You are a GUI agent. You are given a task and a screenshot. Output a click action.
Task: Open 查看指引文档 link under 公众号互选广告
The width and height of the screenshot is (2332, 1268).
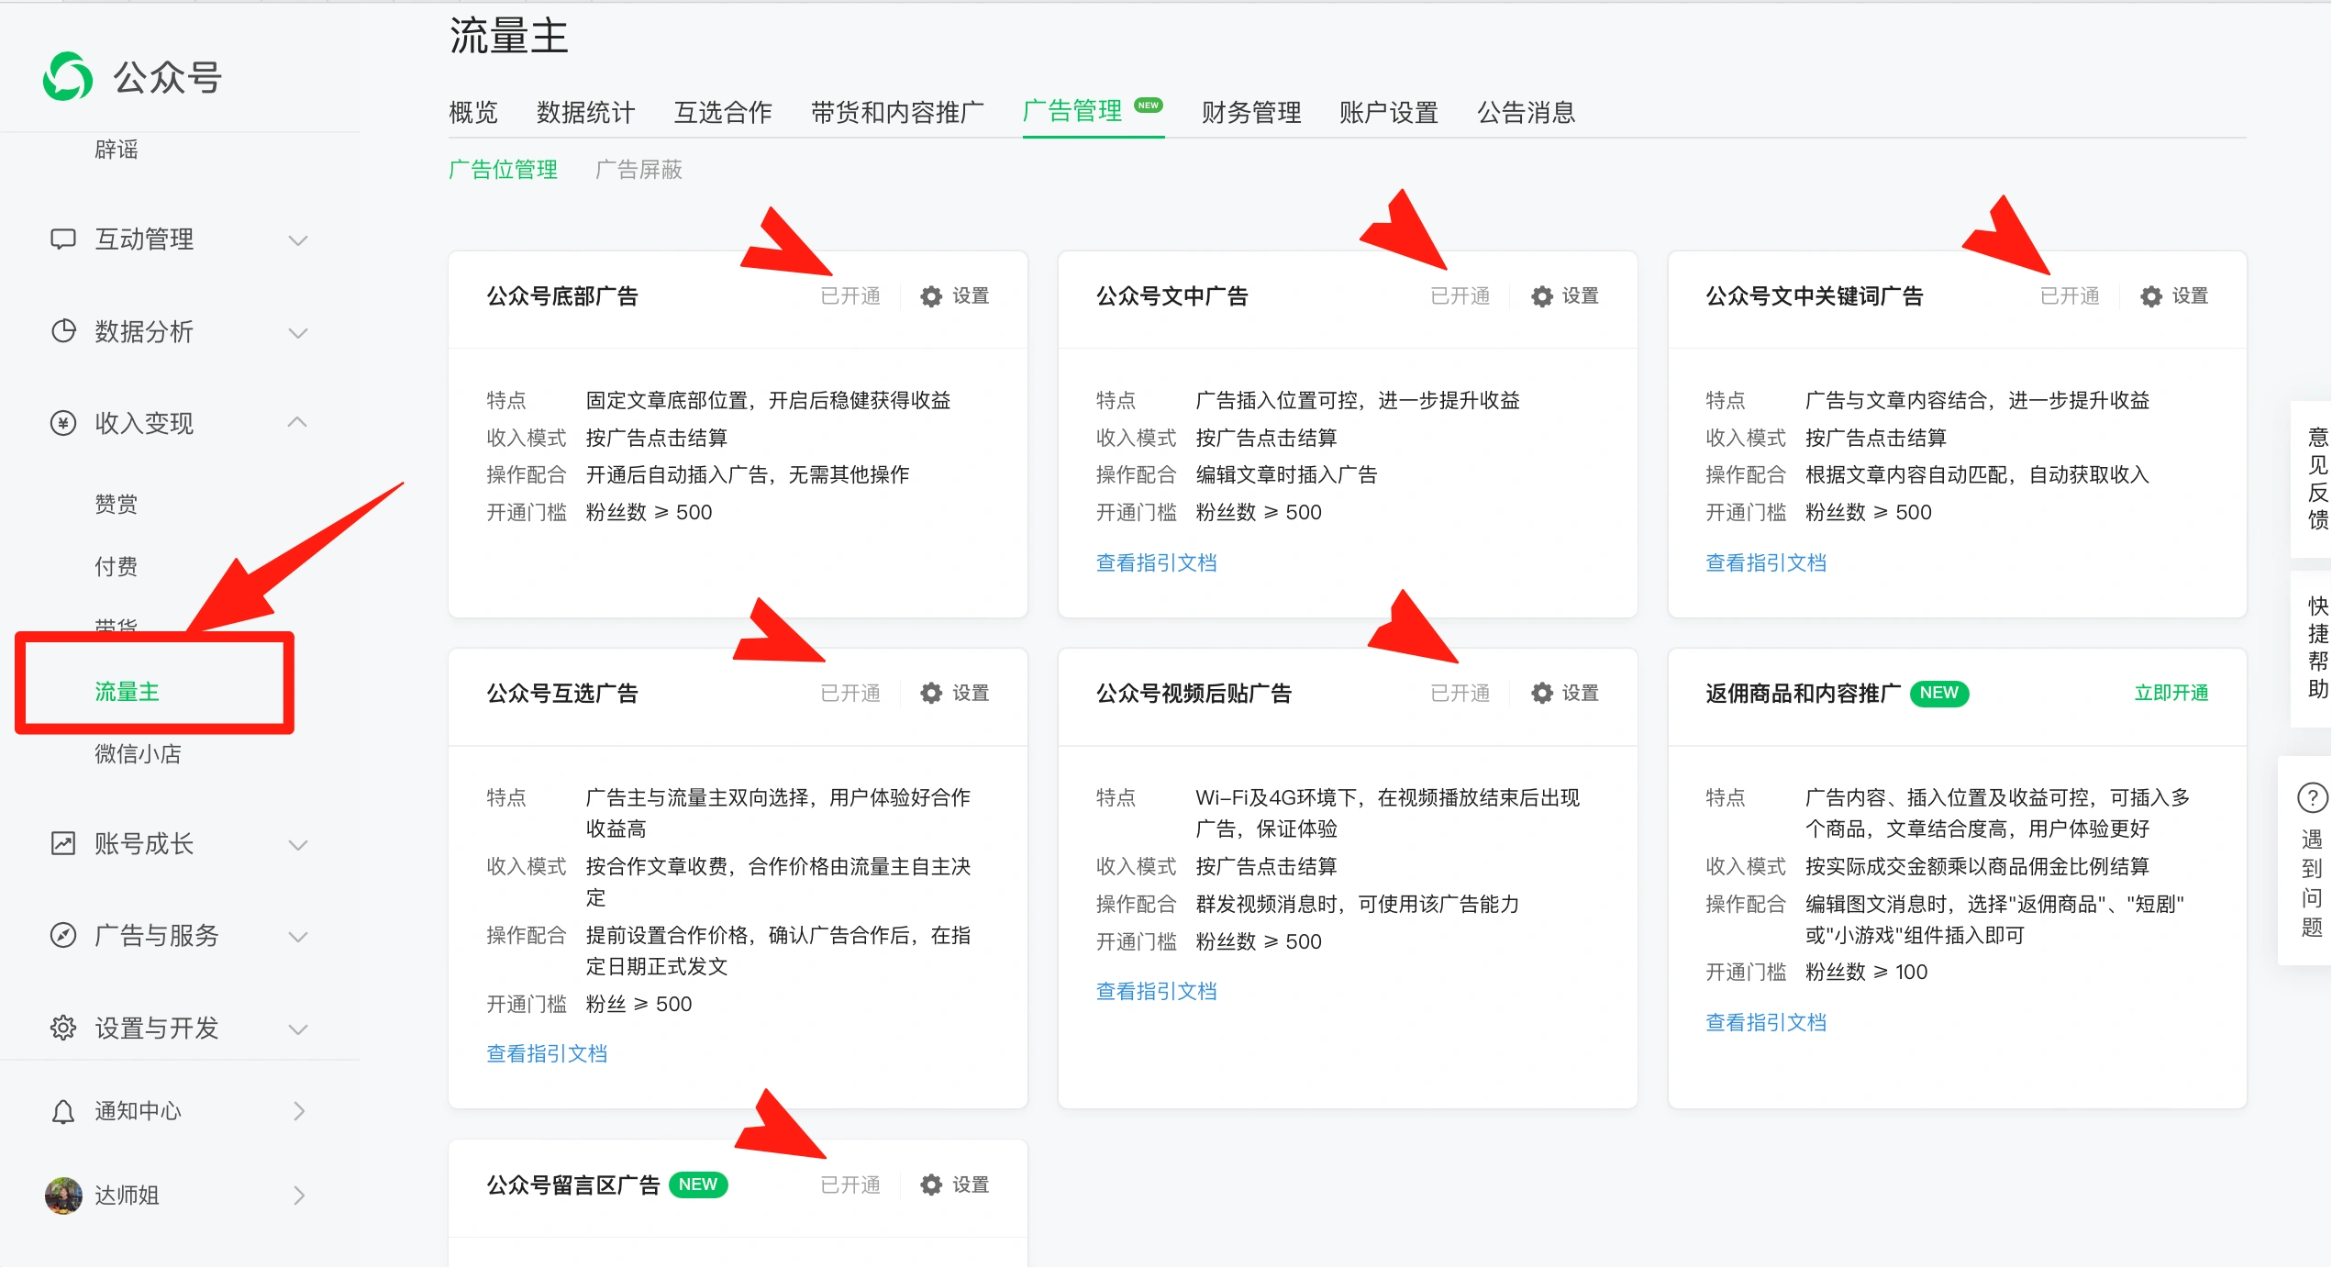[x=547, y=1054]
